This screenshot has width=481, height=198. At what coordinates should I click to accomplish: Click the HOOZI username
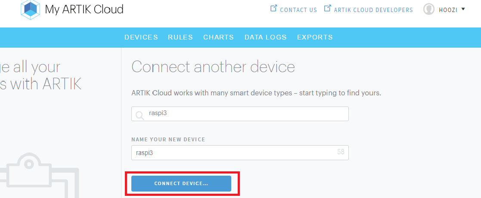(x=448, y=9)
